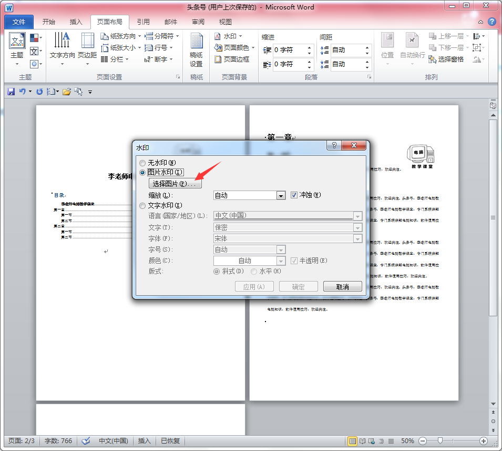502x451 pixels.
Task: Select the 无水印 radio button
Action: (142, 163)
